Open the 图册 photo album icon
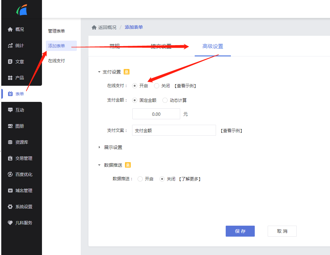Viewport: 330px width, 255px height. pyautogui.click(x=10, y=126)
